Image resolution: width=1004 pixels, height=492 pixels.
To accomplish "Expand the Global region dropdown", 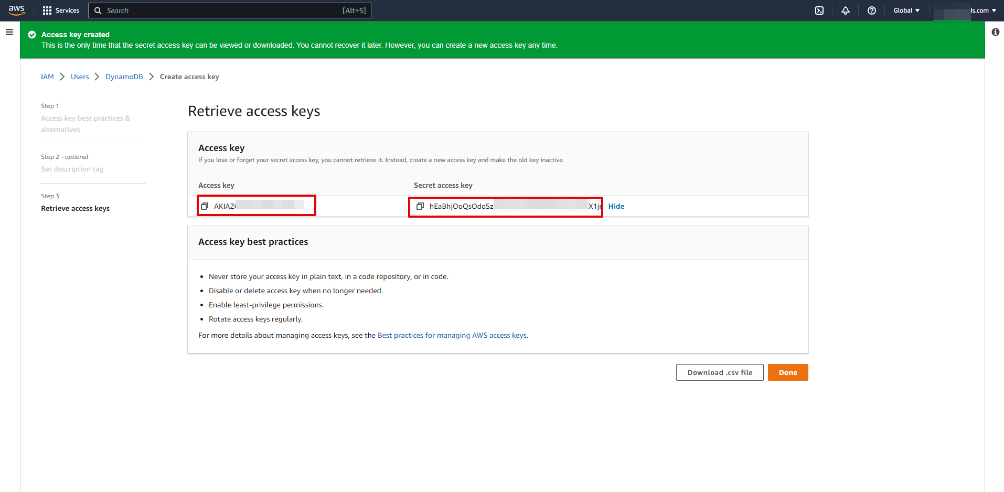I will tap(906, 10).
